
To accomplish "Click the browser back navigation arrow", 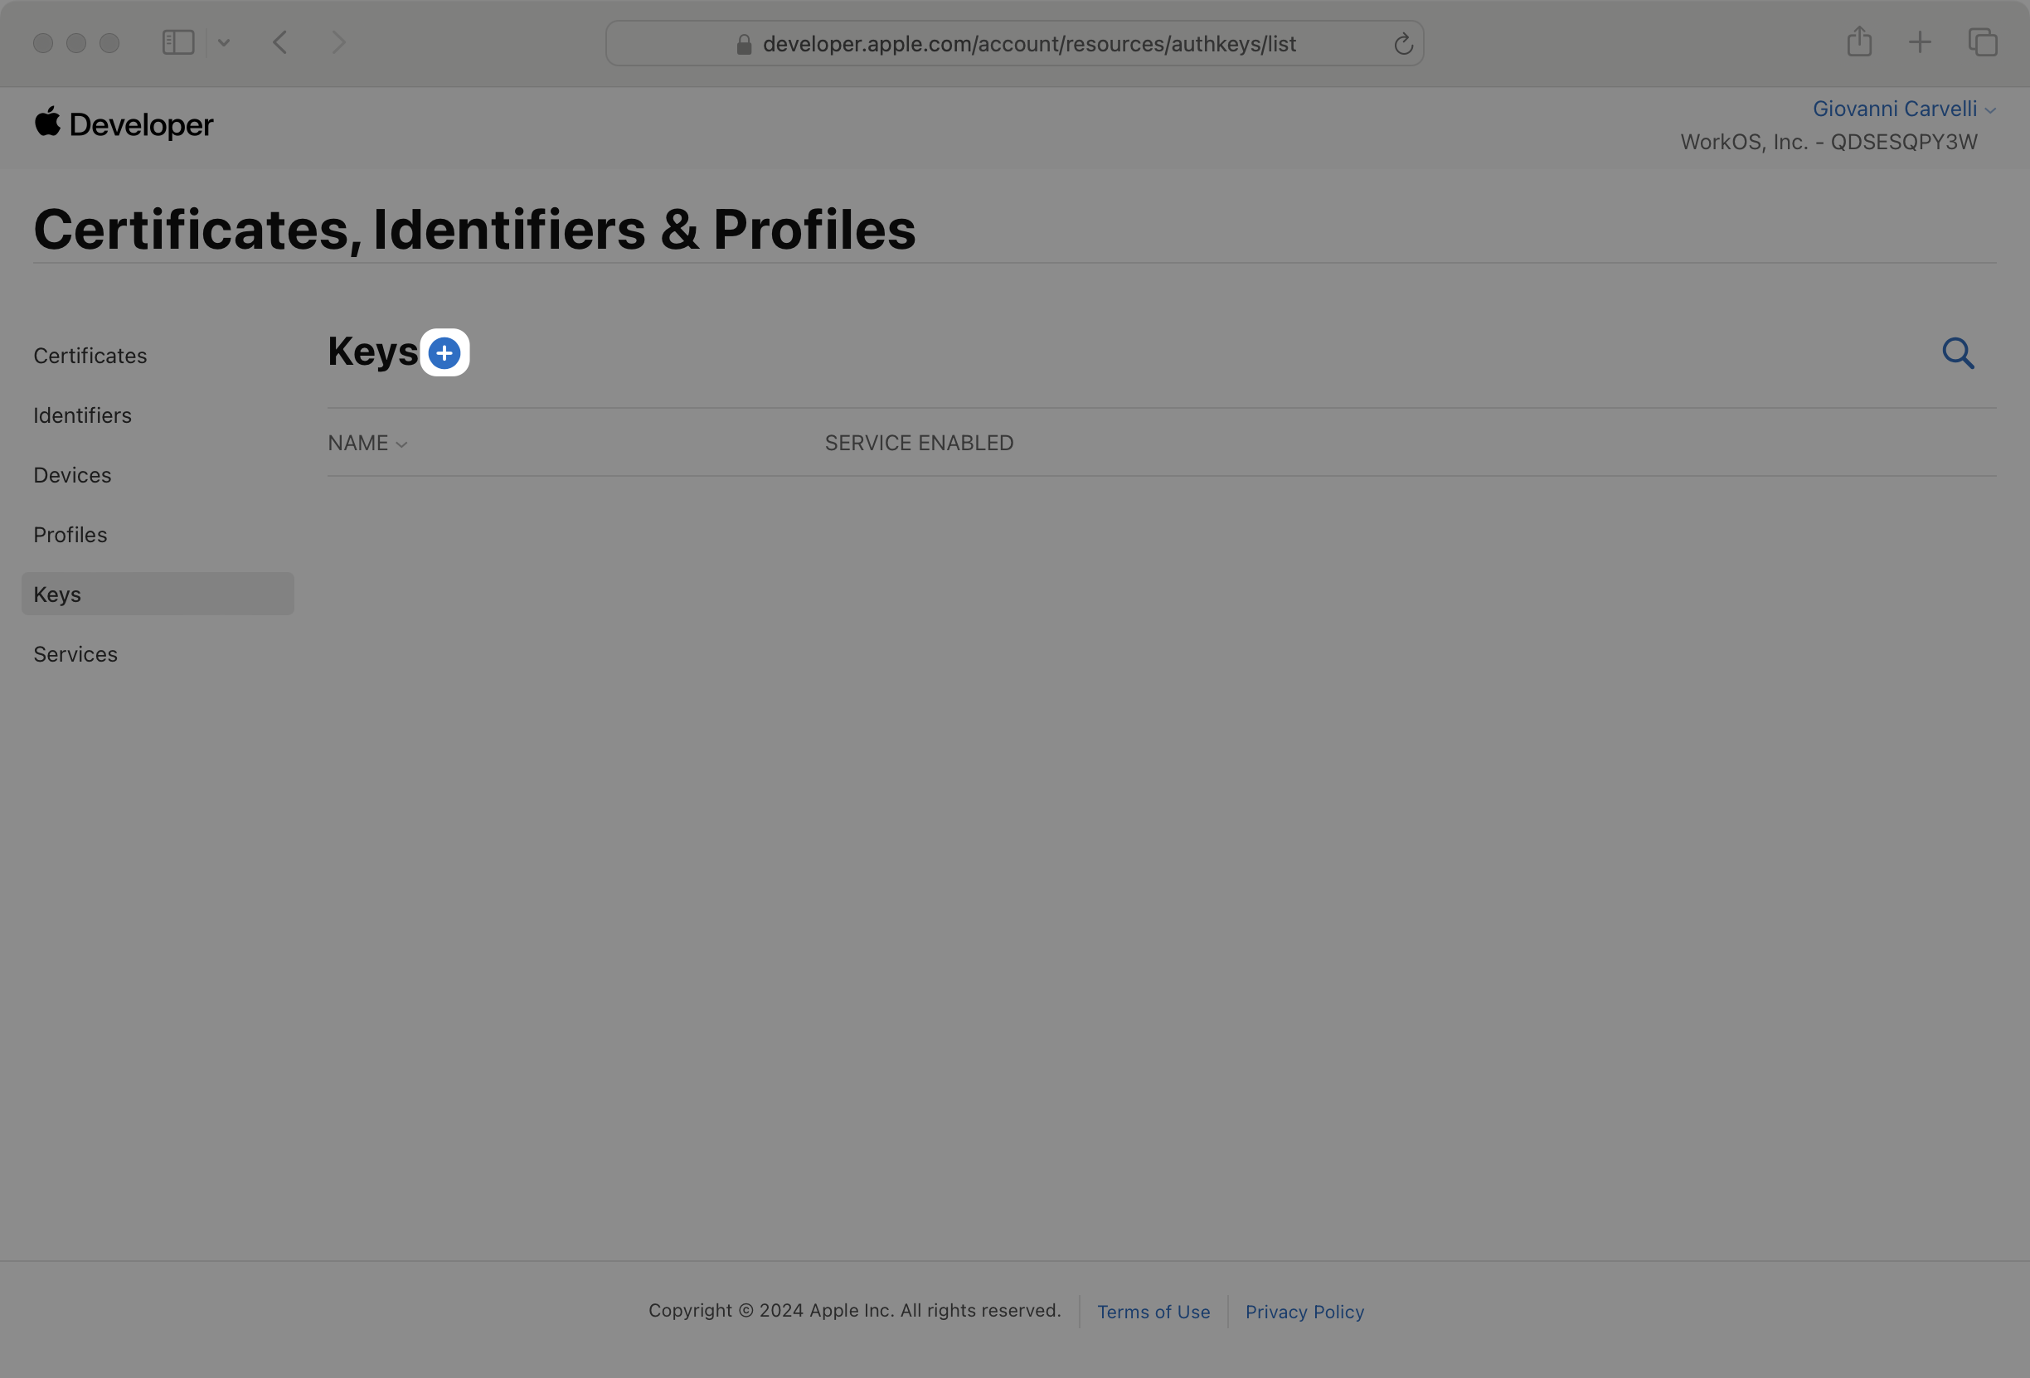I will [279, 41].
